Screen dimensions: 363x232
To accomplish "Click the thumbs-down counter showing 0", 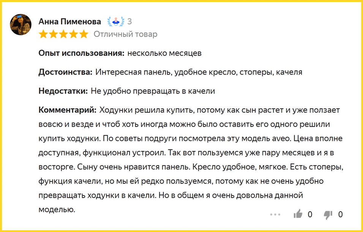I will (x=340, y=215).
